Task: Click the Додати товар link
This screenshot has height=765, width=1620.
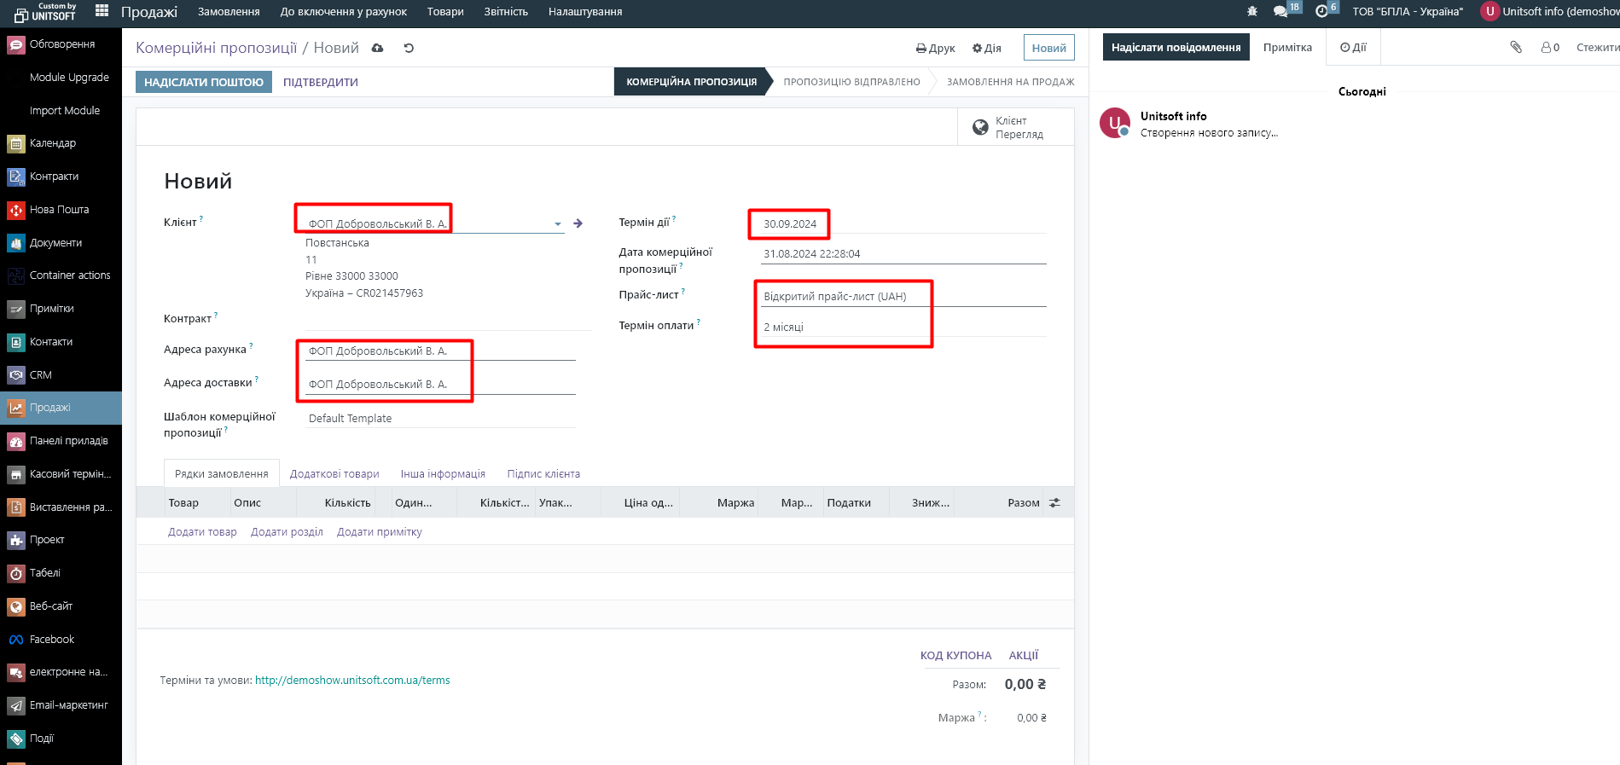Action: click(x=202, y=532)
